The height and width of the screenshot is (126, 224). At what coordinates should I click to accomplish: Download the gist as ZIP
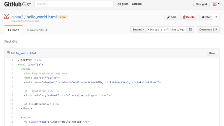tap(208, 29)
